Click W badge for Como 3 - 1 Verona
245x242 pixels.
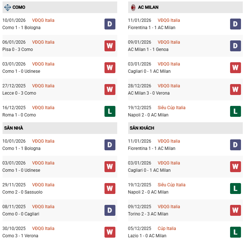point(110,232)
